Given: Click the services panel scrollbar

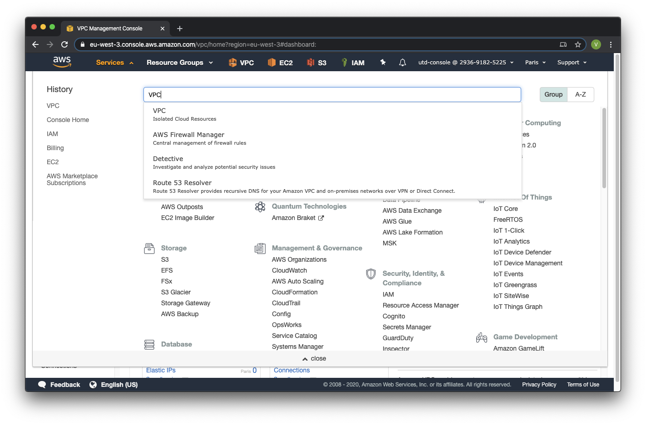Looking at the screenshot, I should (x=604, y=148).
